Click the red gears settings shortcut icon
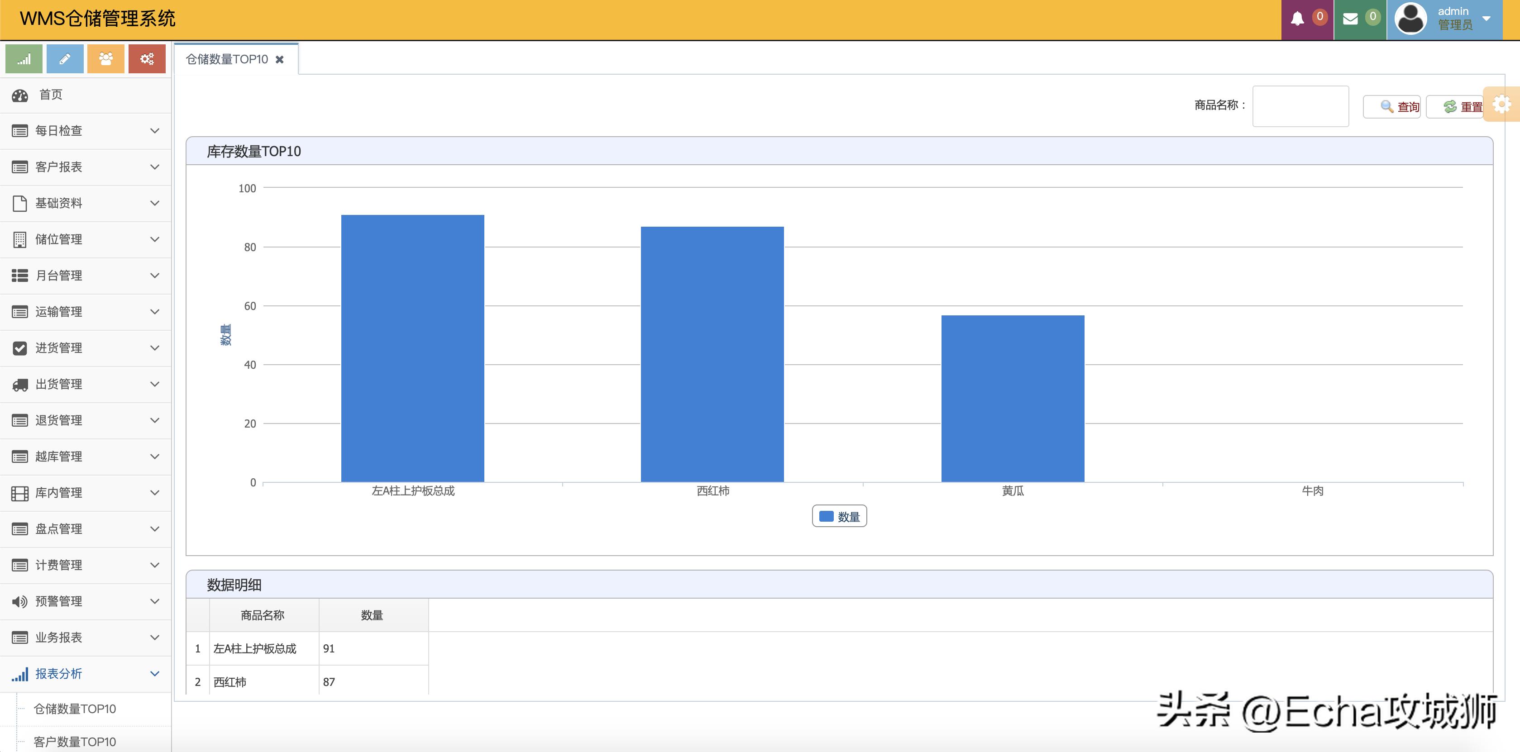Image resolution: width=1520 pixels, height=752 pixels. 147,59
